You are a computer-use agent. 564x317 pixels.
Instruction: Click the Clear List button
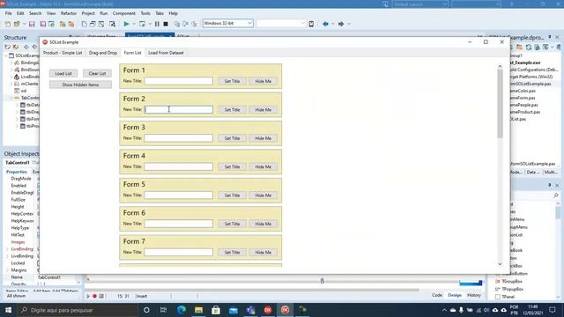97,73
